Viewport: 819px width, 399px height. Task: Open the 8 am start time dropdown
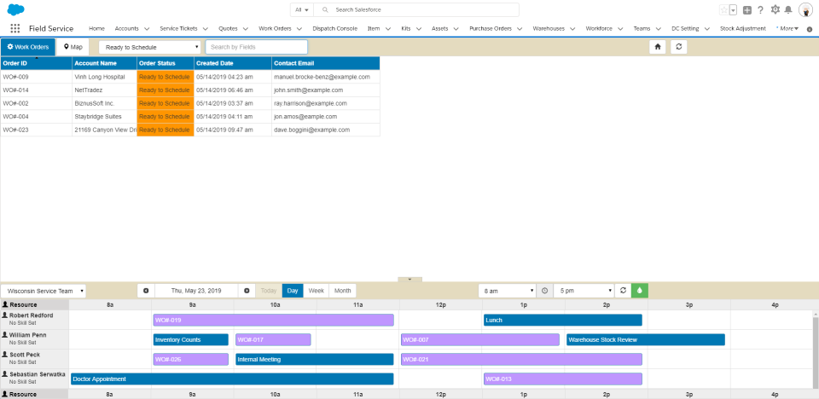click(x=507, y=291)
